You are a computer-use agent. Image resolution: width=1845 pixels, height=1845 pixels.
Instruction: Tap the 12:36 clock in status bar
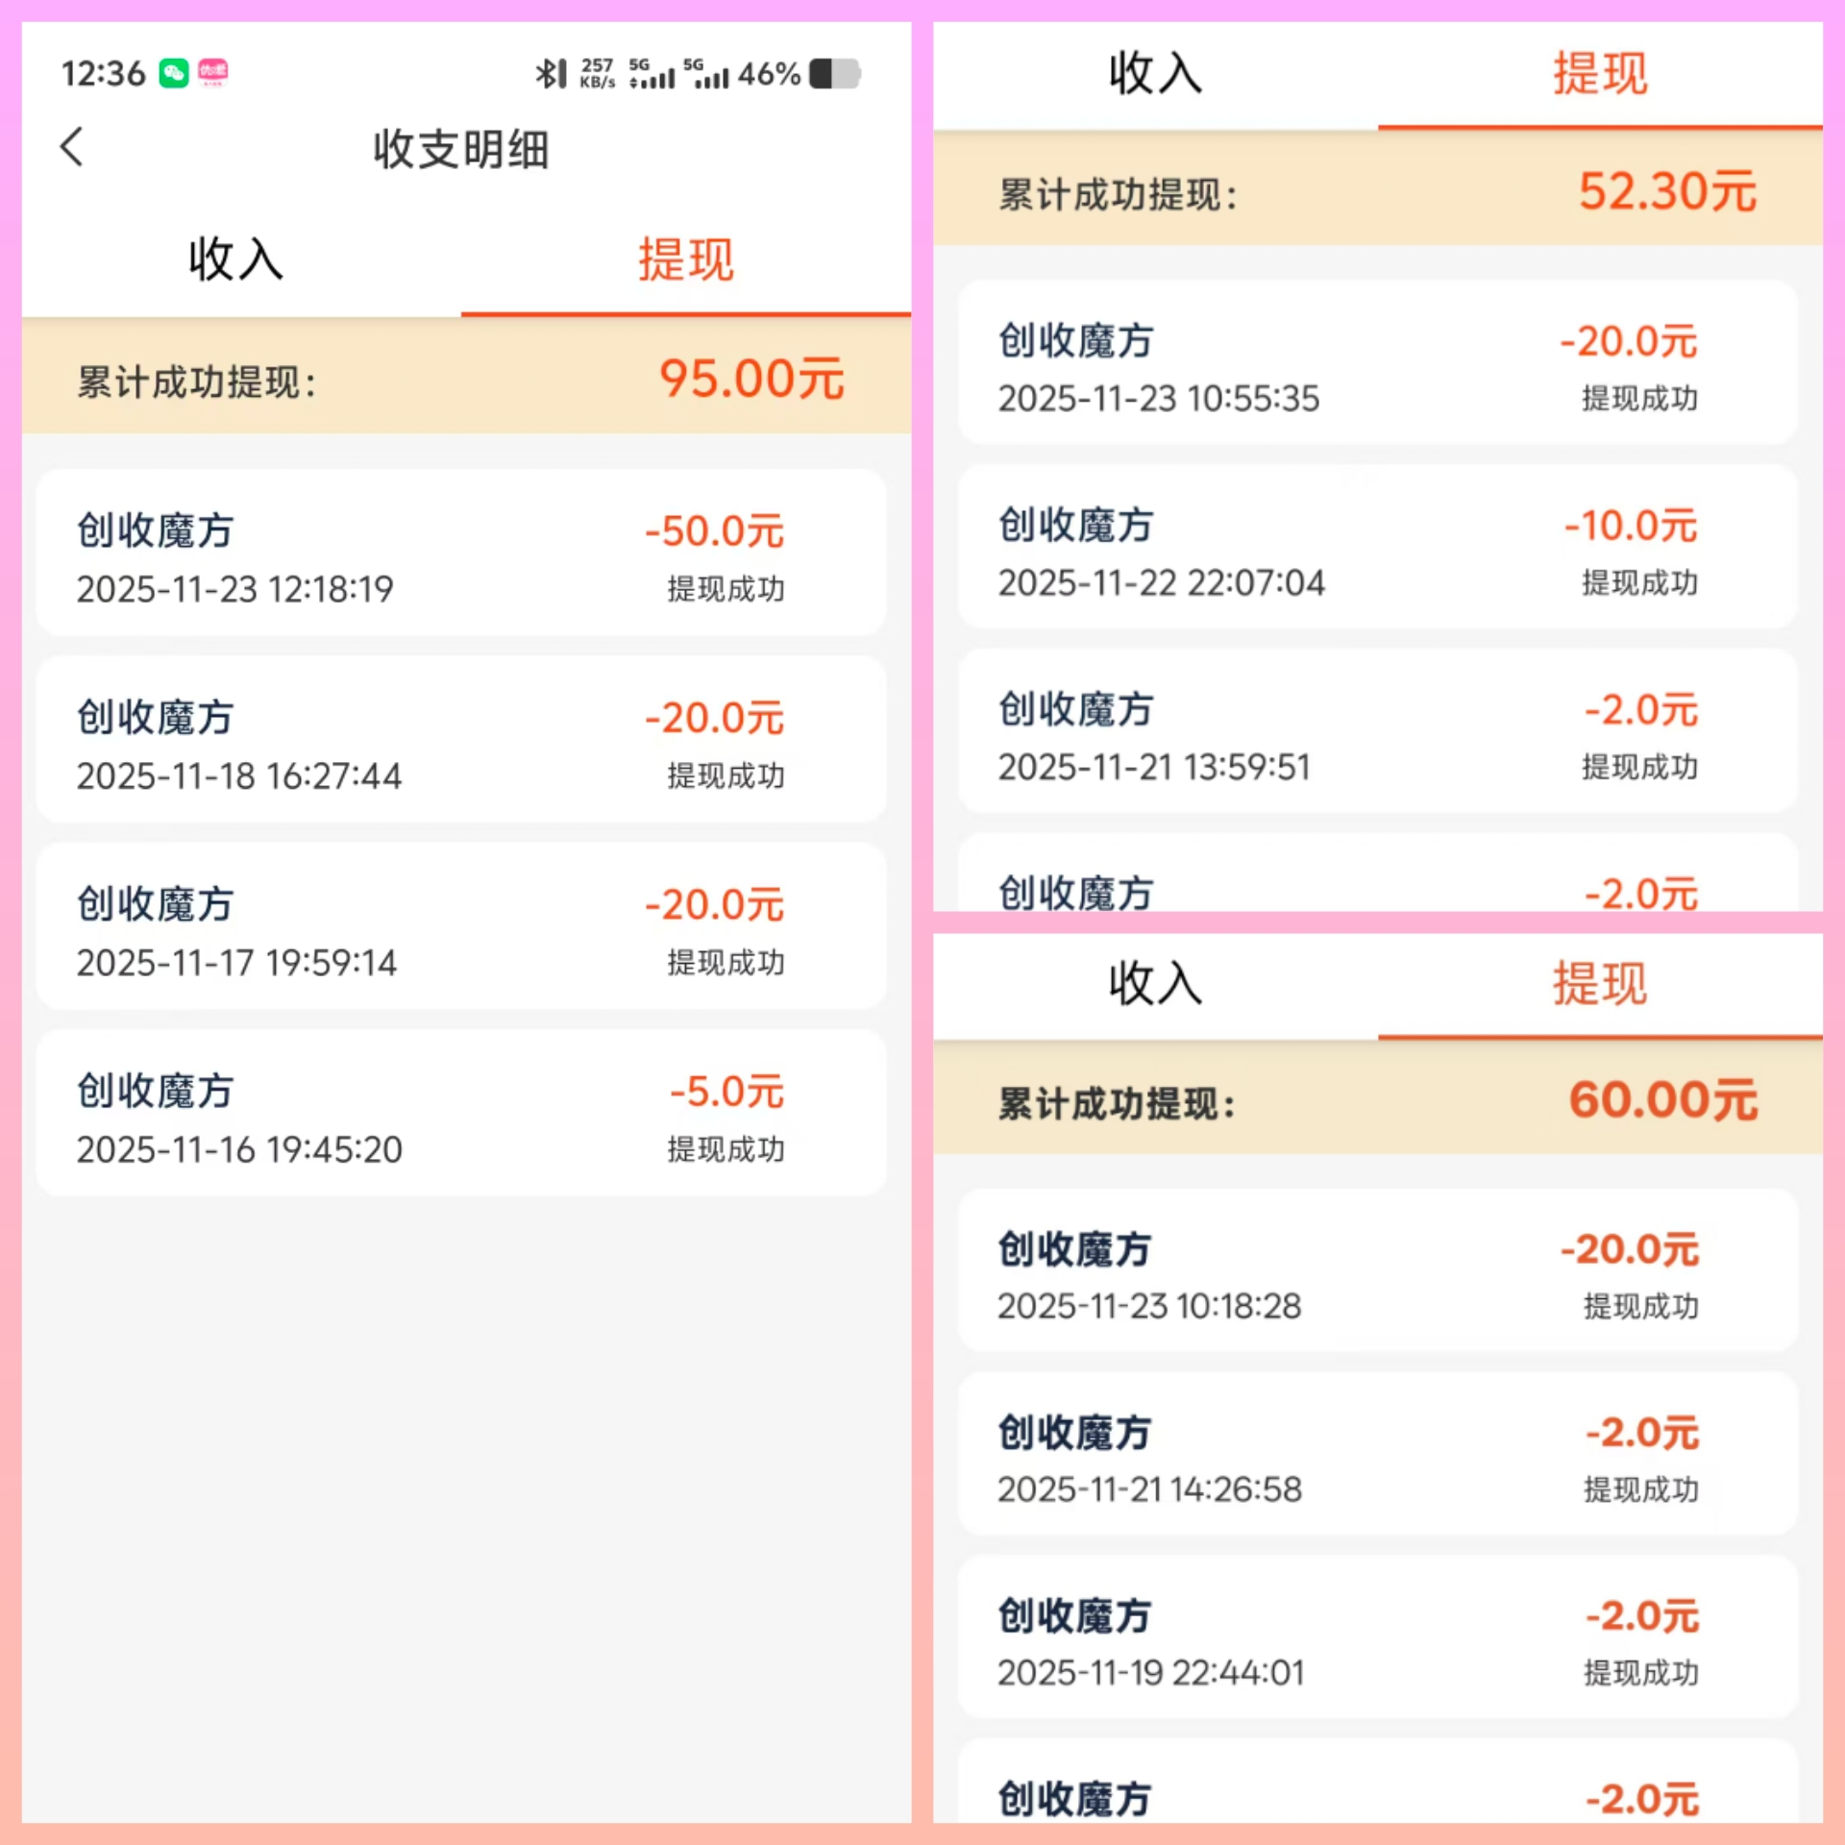103,73
